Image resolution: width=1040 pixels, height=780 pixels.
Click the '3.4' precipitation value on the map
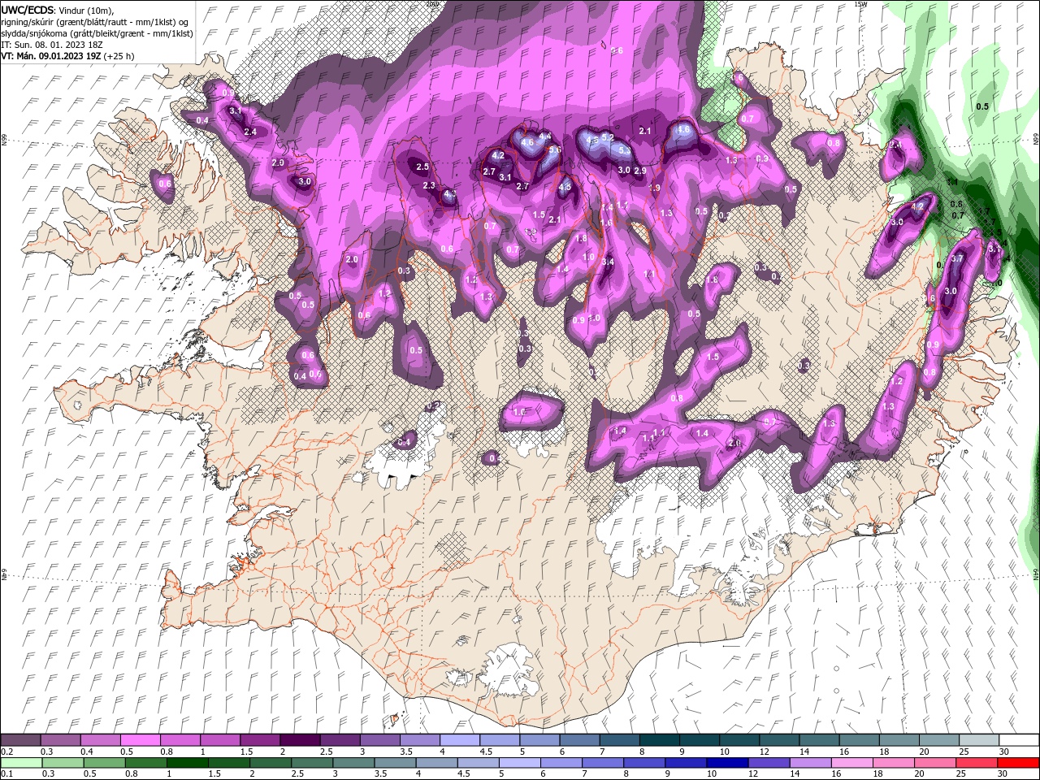608,262
